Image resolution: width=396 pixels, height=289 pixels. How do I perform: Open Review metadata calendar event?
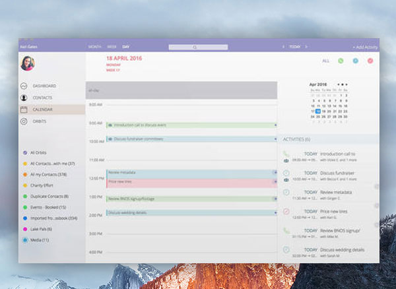pyautogui.click(x=191, y=174)
